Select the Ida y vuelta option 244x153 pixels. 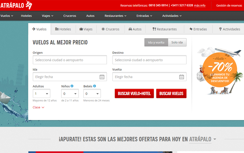[x=156, y=42]
